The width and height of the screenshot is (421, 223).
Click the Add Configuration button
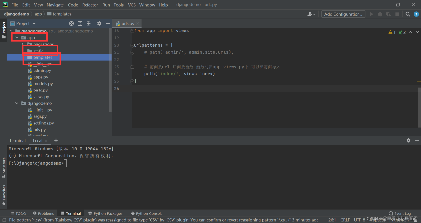pos(343,14)
